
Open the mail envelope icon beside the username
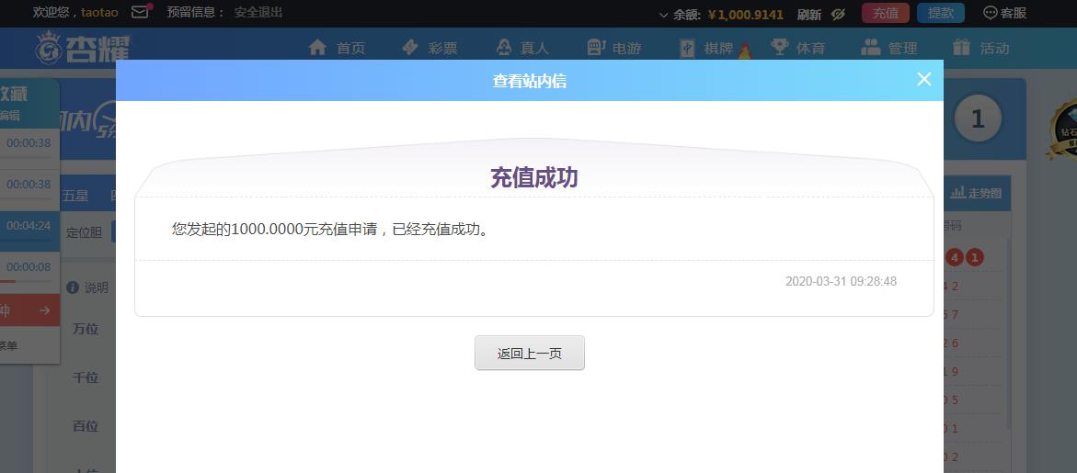[140, 13]
